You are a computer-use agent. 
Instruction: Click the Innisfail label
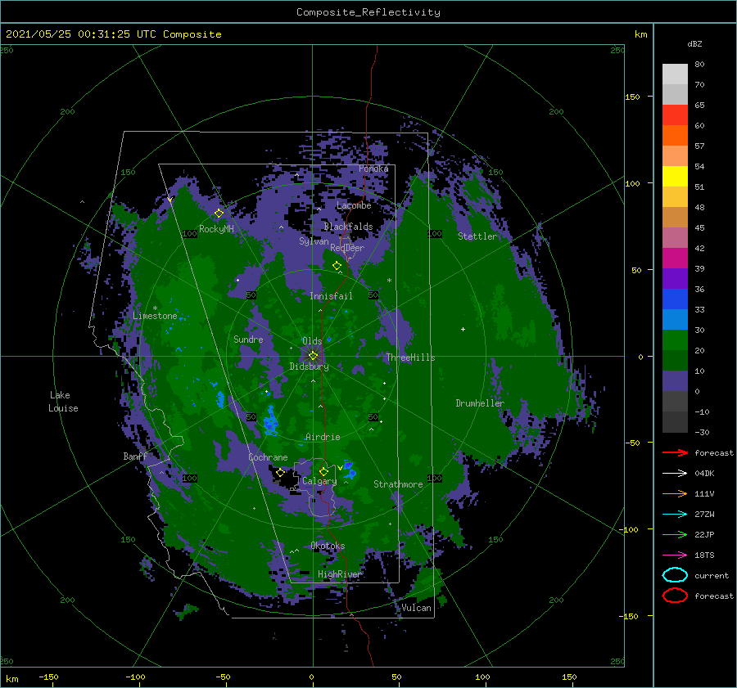point(331,296)
